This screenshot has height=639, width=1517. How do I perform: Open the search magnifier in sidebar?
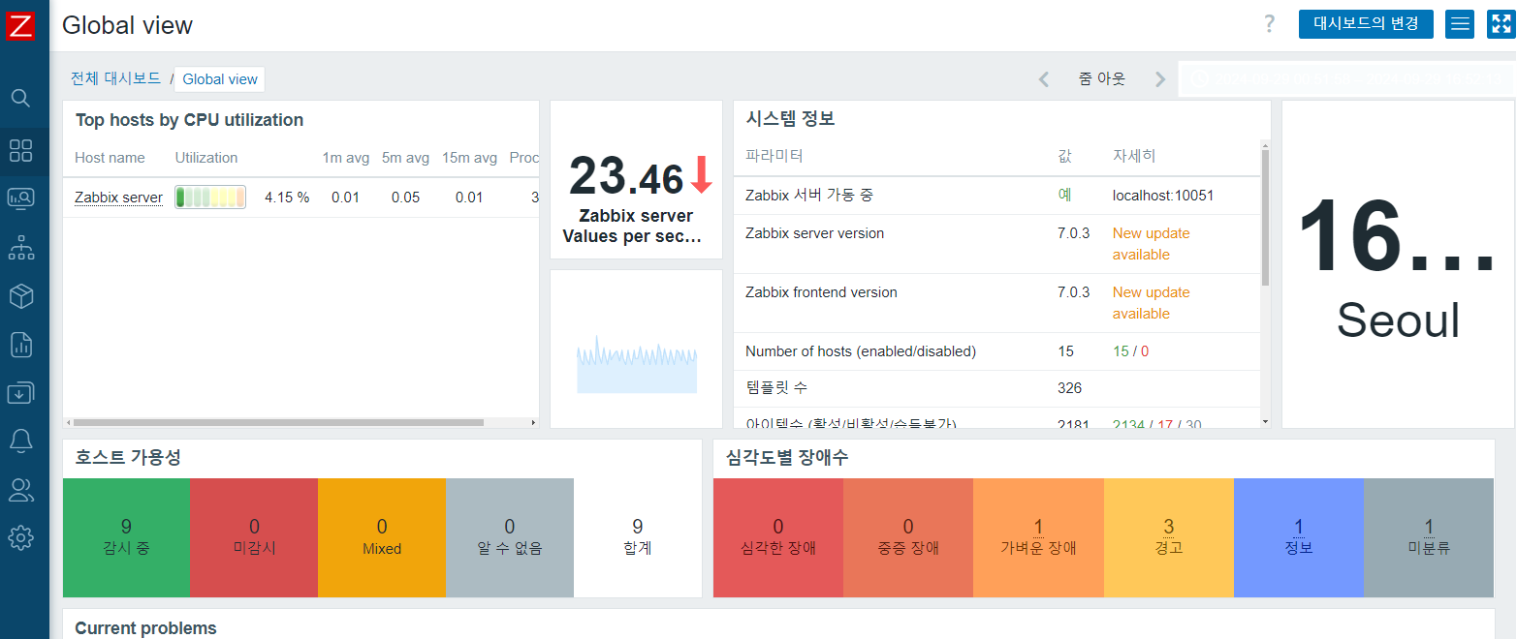pos(20,98)
